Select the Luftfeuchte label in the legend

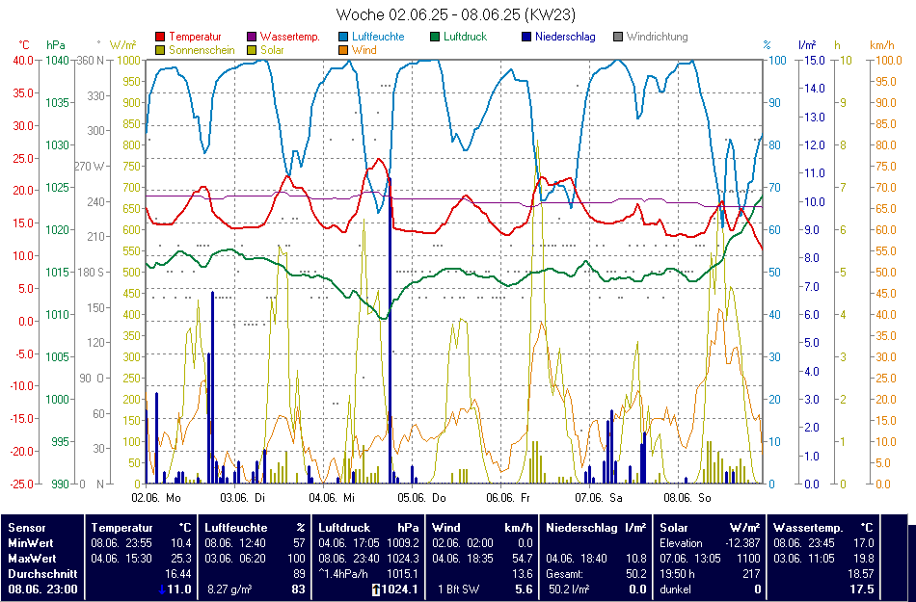click(x=378, y=37)
